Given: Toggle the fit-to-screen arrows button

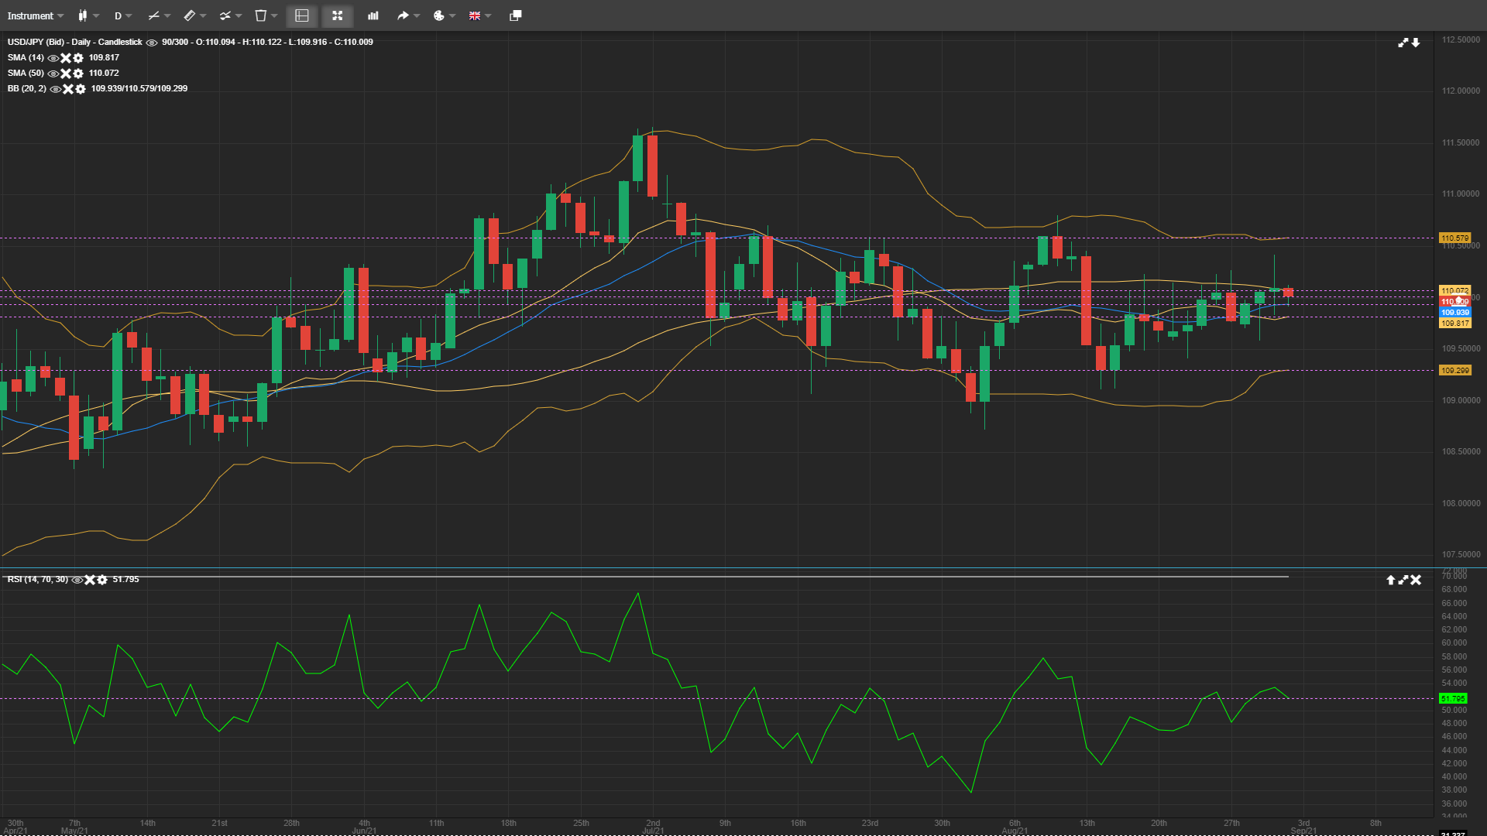Looking at the screenshot, I should pos(338,15).
